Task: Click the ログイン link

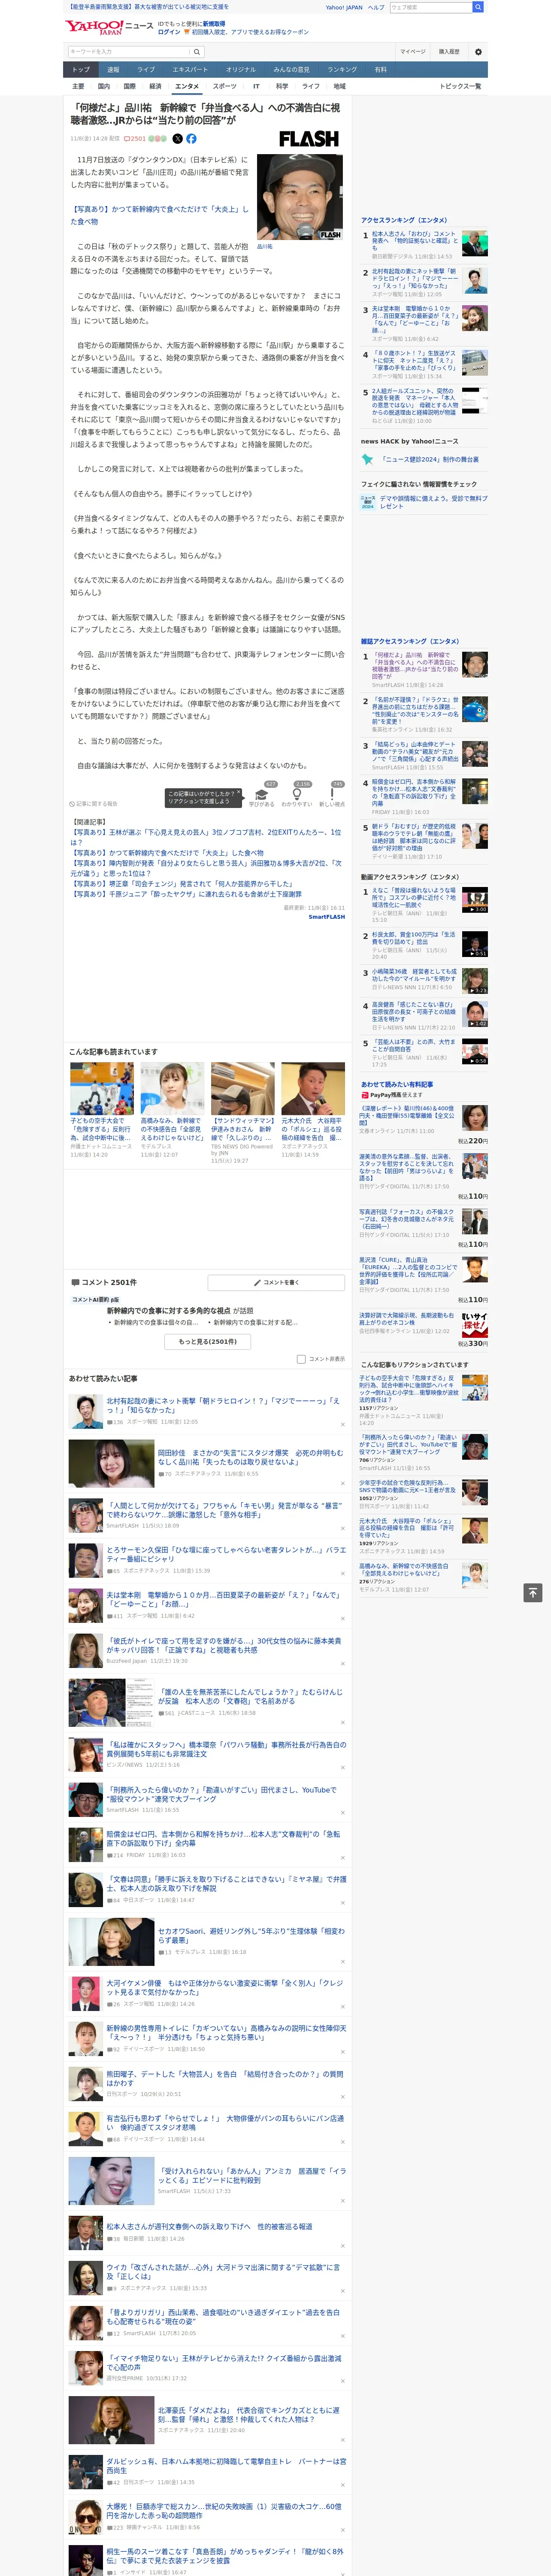Action: click(x=169, y=32)
